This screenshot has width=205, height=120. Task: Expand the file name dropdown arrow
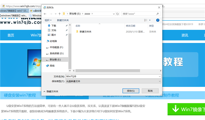pos(160,76)
